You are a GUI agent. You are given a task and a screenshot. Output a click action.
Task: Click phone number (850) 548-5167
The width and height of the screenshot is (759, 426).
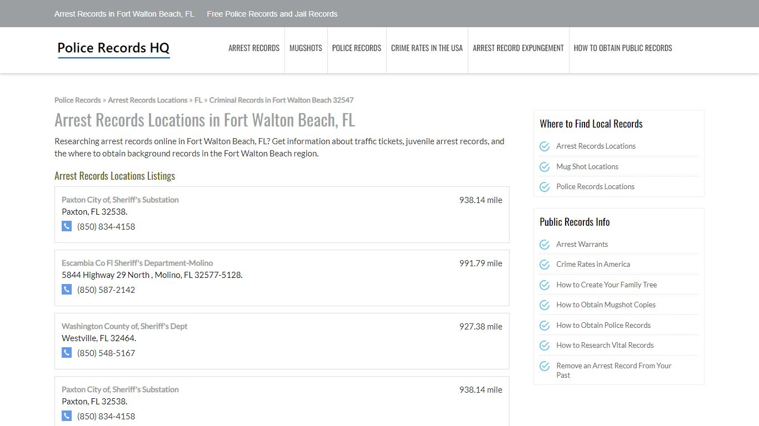point(106,353)
